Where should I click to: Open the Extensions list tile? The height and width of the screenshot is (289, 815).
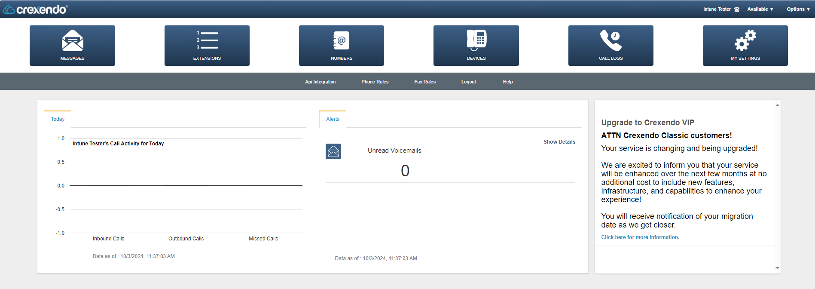pos(207,46)
